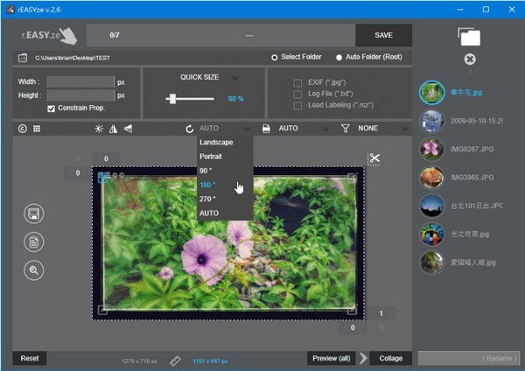Click the flip horizontal mirror icon
525x371 pixels.
[x=113, y=129]
